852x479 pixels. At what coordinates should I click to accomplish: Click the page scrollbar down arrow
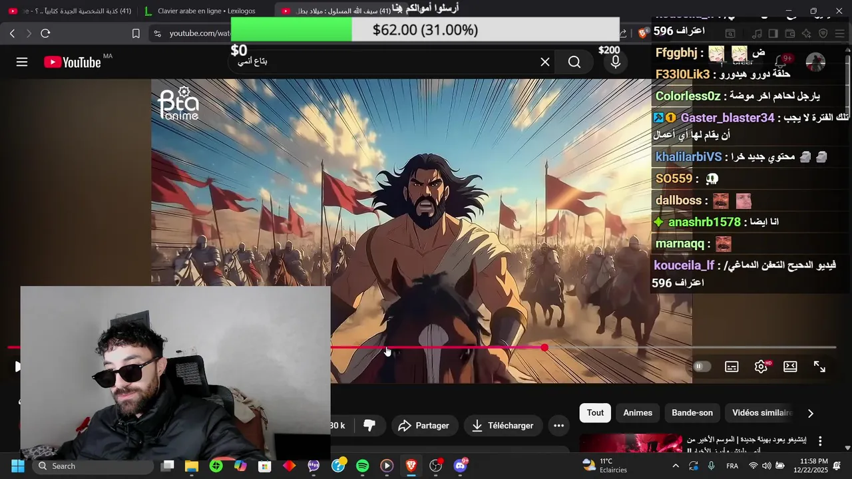[x=847, y=448]
